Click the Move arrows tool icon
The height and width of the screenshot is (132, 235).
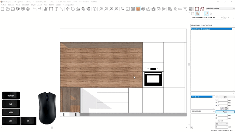(x=67, y=9)
